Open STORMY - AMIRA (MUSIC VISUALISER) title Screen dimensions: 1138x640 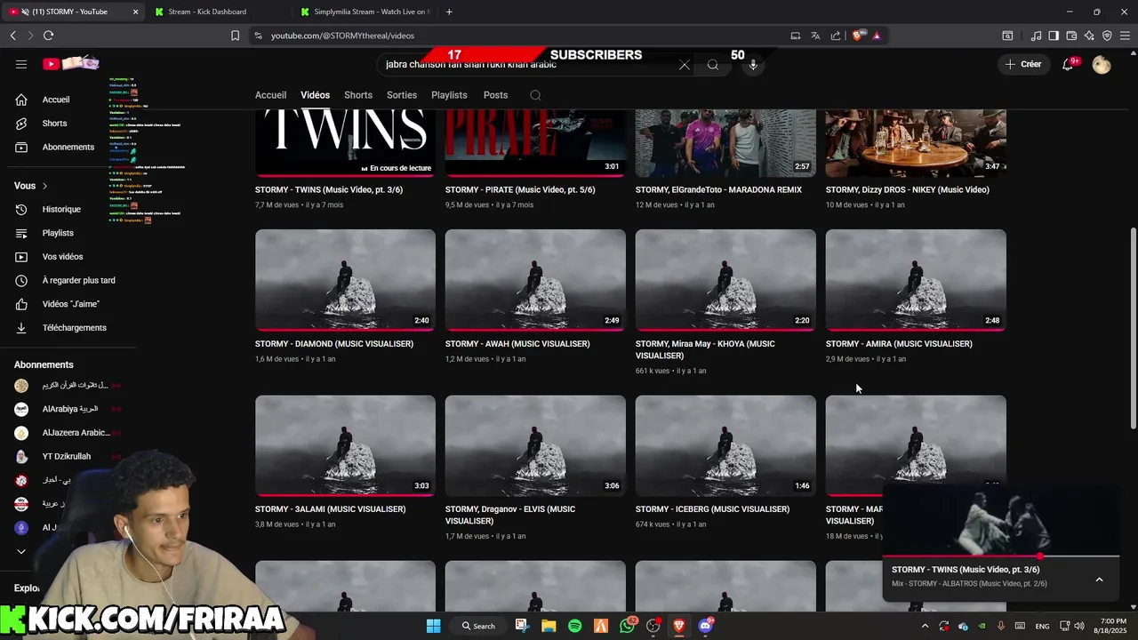[899, 344]
